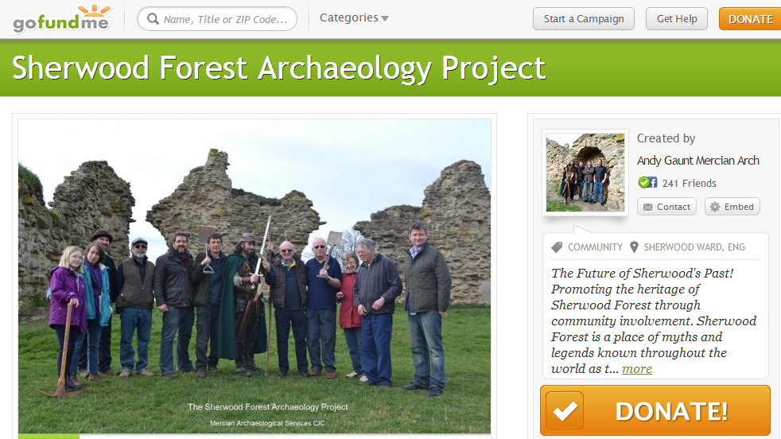
Task: Click the search magnifier icon
Action: point(153,19)
